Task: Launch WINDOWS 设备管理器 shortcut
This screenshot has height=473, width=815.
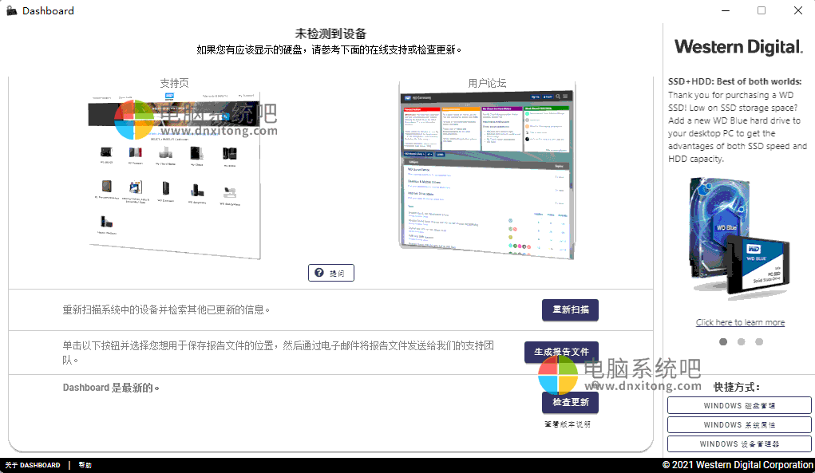Action: 739,443
